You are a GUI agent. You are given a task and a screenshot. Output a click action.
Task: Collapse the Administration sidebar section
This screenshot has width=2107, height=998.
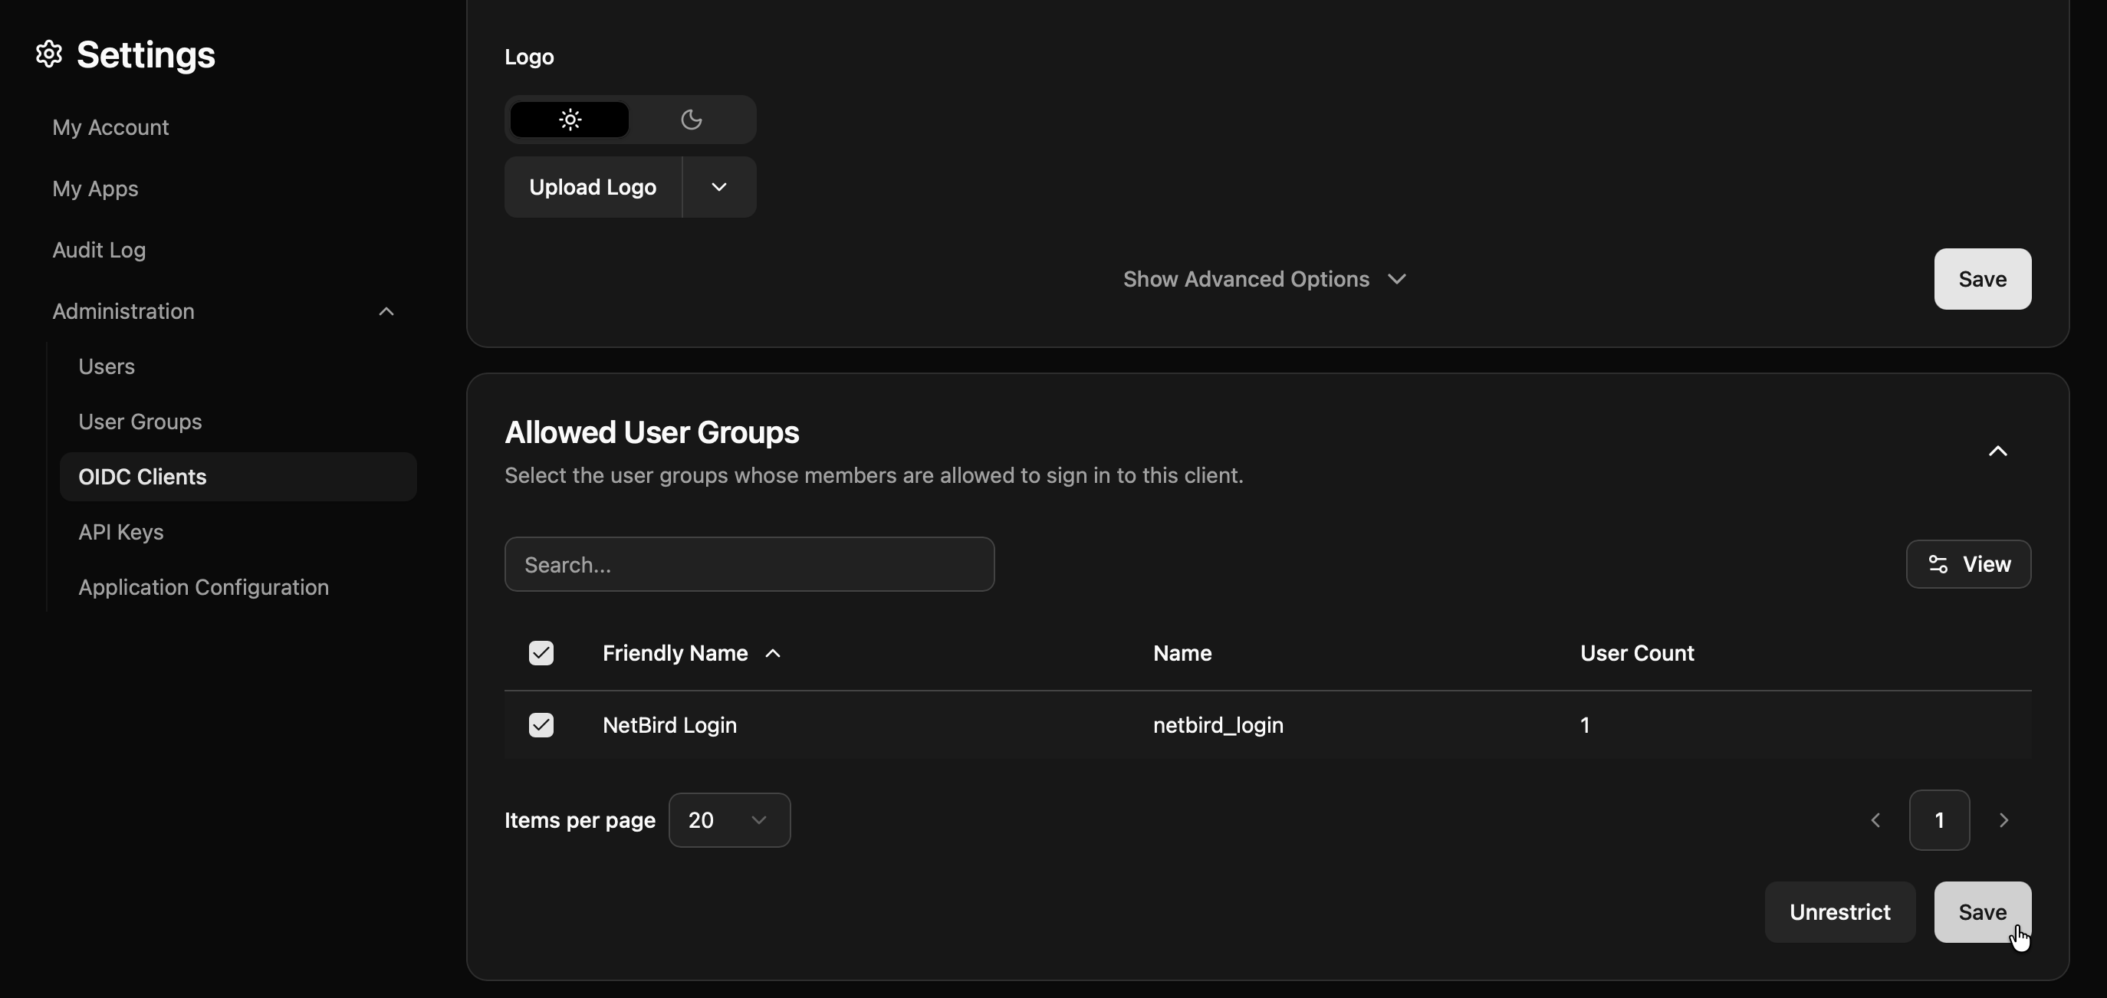(x=385, y=311)
